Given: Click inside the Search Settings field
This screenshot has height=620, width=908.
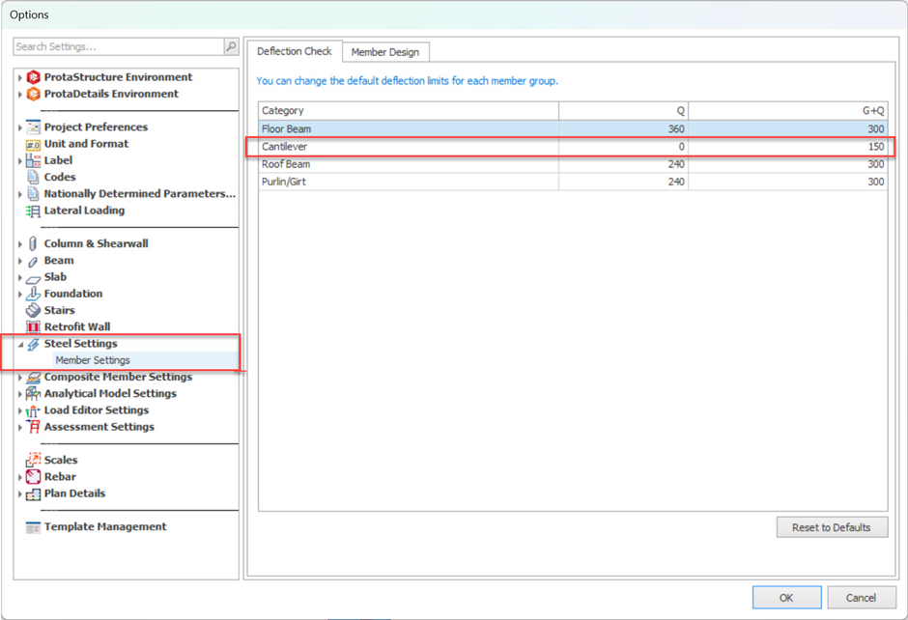Looking at the screenshot, I should [x=118, y=46].
